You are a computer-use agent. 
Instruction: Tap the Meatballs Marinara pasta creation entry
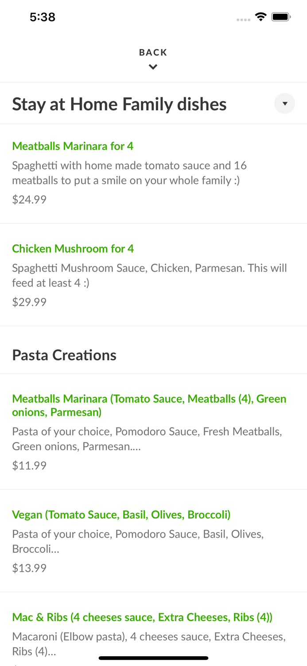149,405
